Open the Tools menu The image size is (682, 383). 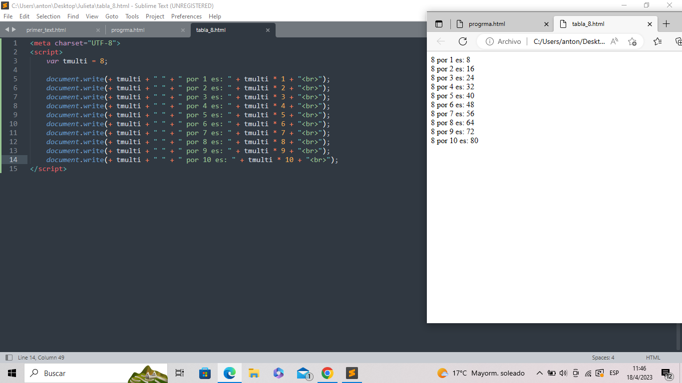132,16
